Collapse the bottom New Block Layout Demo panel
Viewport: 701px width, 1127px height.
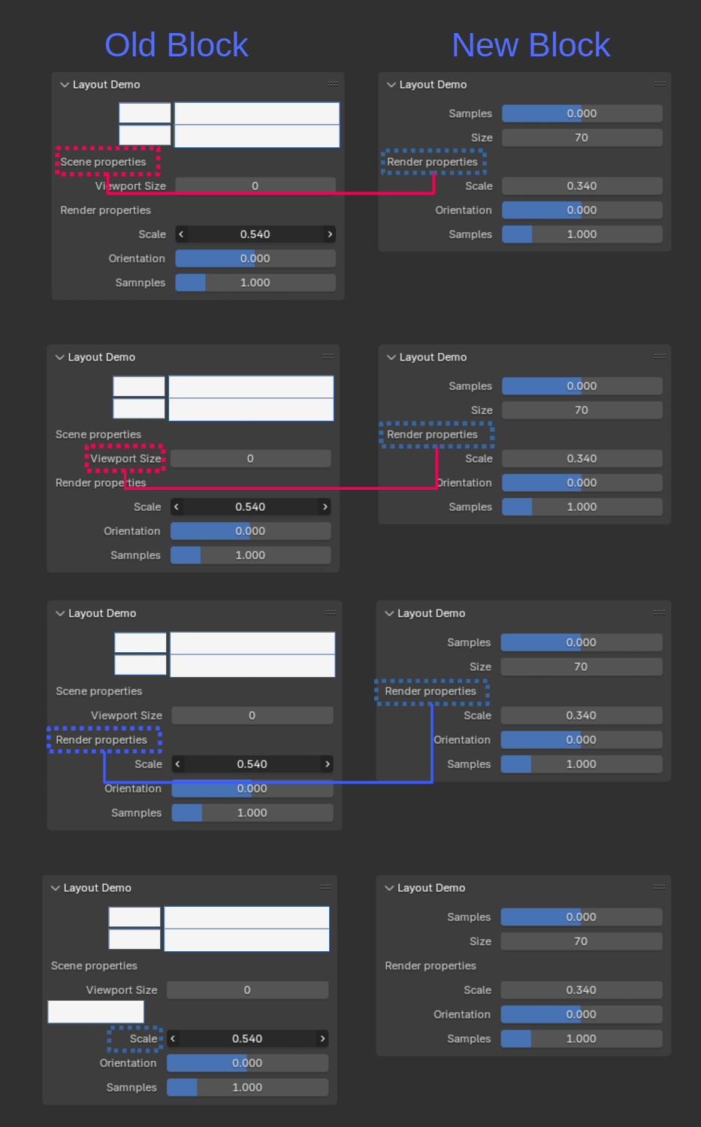(x=390, y=888)
